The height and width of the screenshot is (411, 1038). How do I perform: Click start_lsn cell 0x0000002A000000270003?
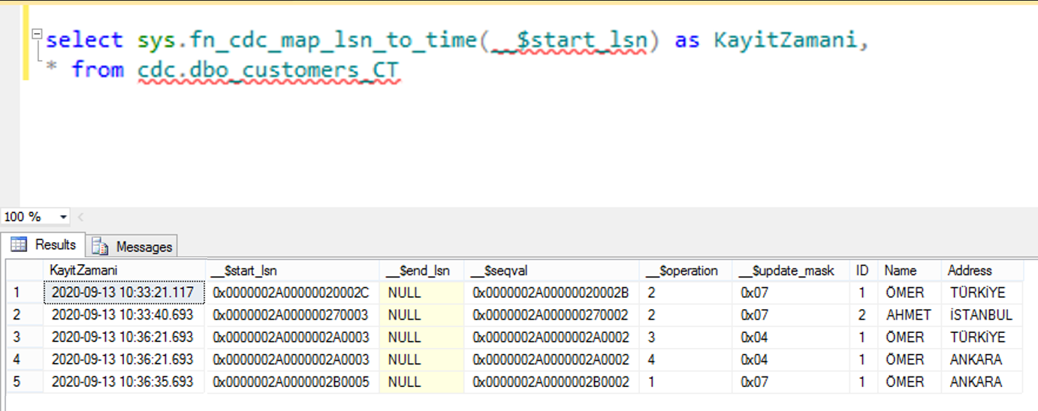coord(292,315)
